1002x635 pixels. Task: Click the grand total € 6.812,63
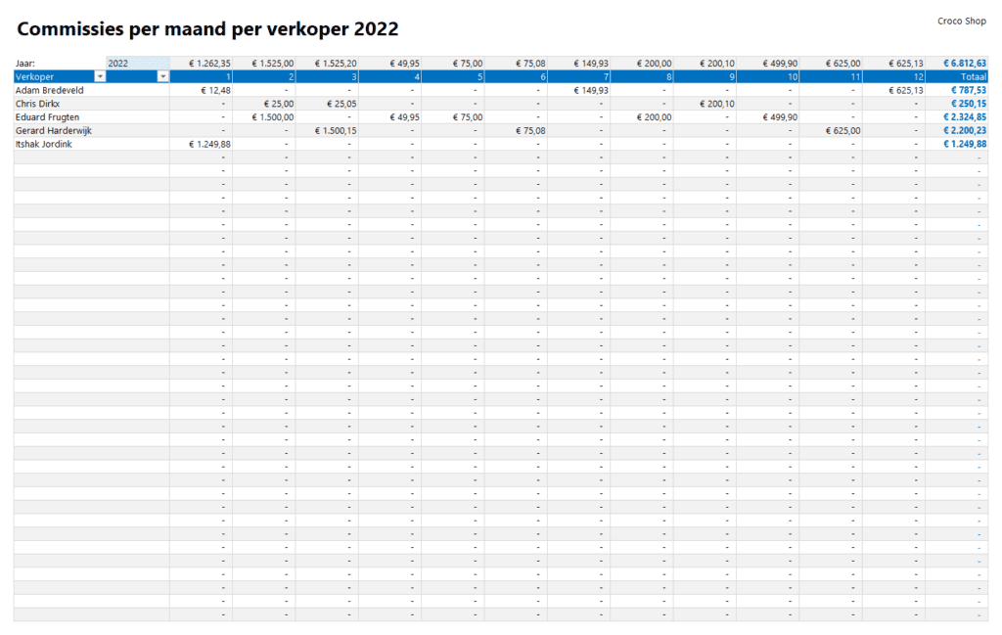pos(967,63)
